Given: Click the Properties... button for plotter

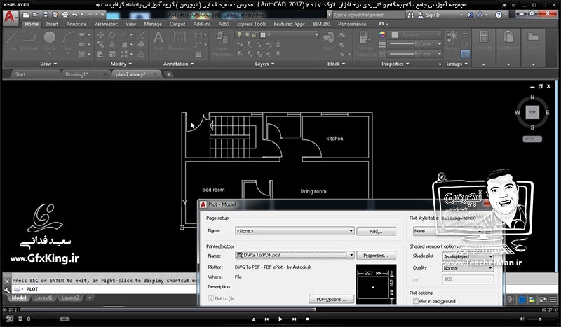Looking at the screenshot, I should 376,256.
